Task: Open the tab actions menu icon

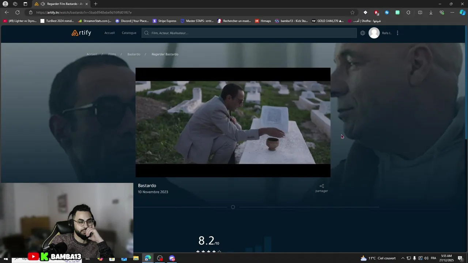Action: (x=25, y=4)
